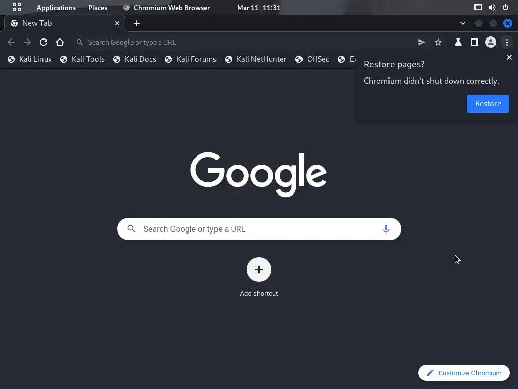Reload the current page

(44, 42)
